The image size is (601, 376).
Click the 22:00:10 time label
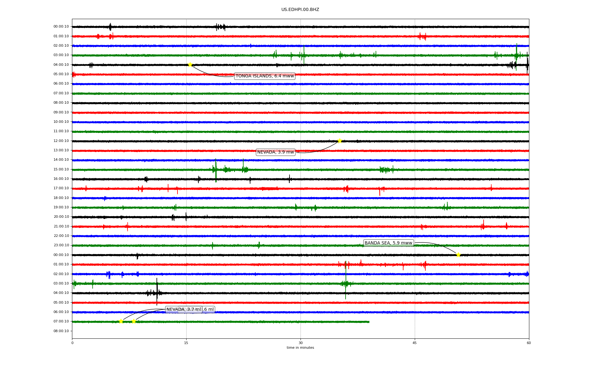[x=61, y=236]
